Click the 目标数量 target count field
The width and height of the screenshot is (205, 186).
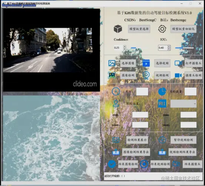click(191, 91)
